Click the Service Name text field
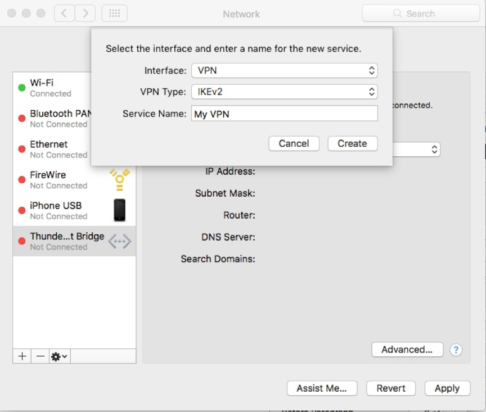Image resolution: width=486 pixels, height=412 pixels. [x=284, y=114]
